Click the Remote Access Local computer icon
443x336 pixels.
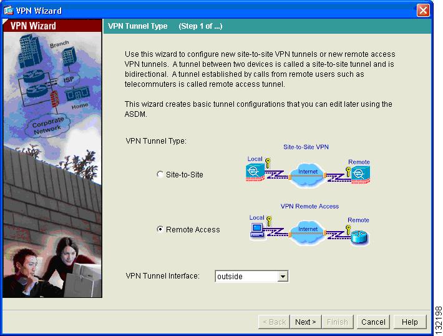click(x=257, y=230)
